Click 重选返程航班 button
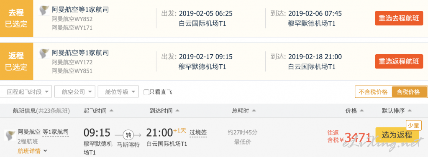This screenshot has width=428, height=157. click(x=399, y=61)
